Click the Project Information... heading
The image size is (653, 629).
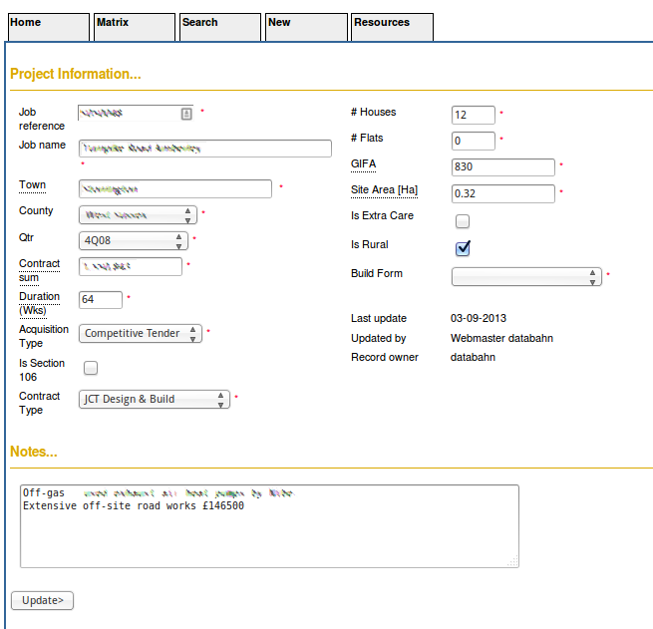tap(76, 74)
